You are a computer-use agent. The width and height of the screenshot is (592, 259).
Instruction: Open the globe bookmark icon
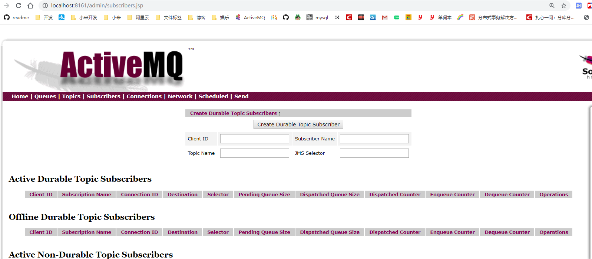586,17
